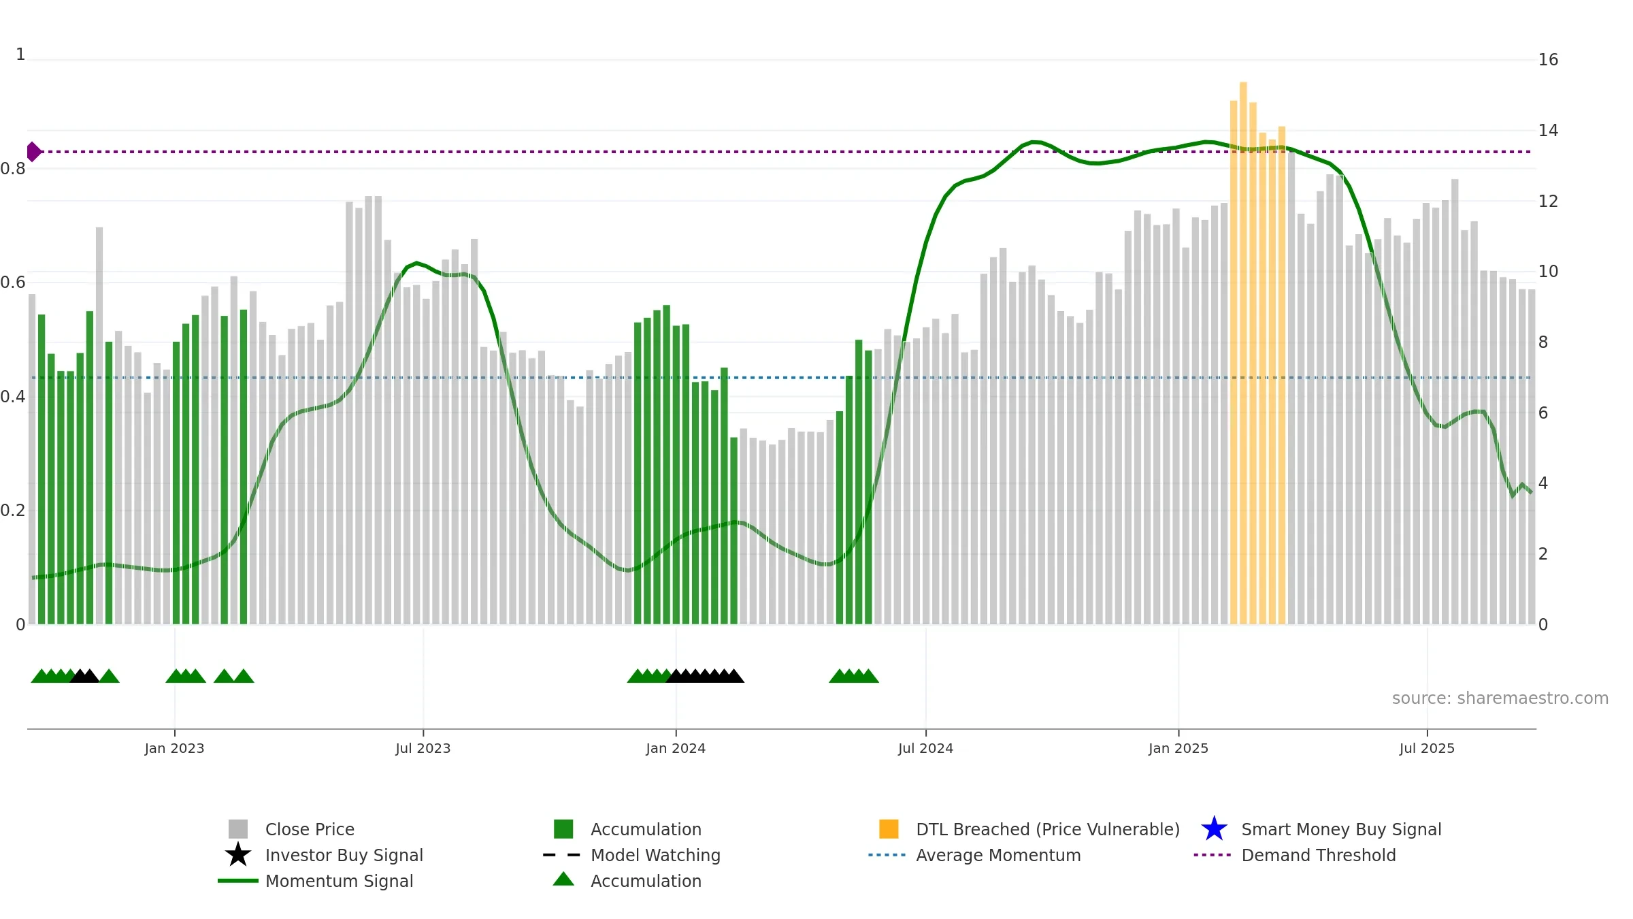Click the blue Smart Money Buy Signal star
This screenshot has height=919, width=1633.
(x=1214, y=828)
